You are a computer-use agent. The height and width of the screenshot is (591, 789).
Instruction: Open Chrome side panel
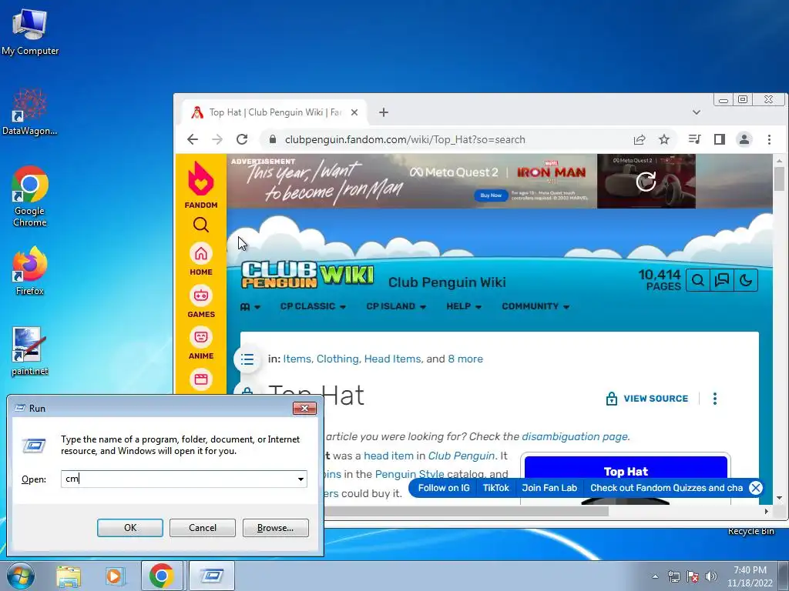coord(720,139)
